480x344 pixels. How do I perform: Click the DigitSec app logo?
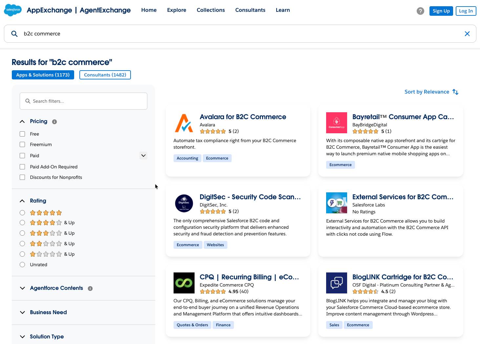pos(184,203)
